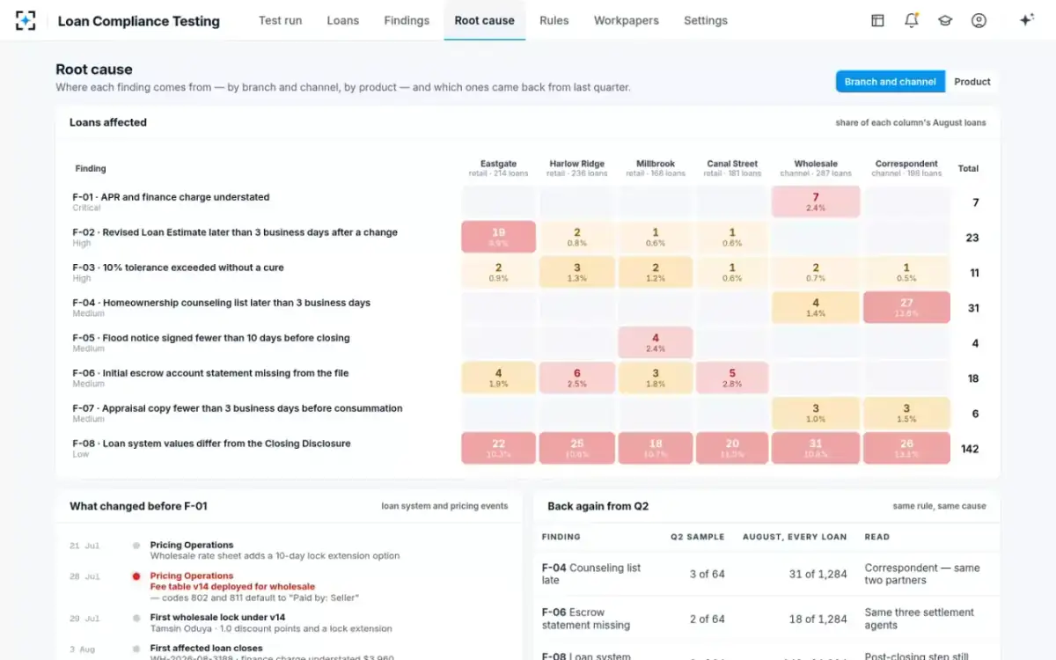Click AUGUST, EVERY LOAN column header
This screenshot has height=660, width=1056.
point(795,537)
